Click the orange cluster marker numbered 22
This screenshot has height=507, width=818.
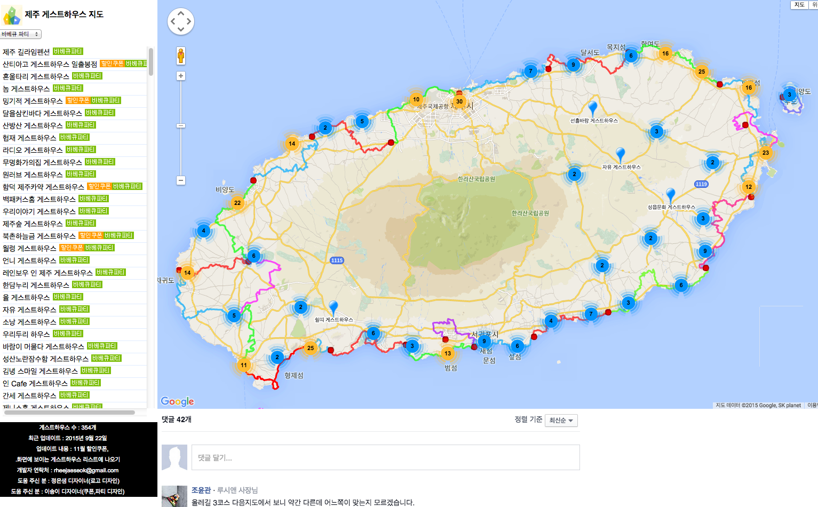pyautogui.click(x=237, y=203)
